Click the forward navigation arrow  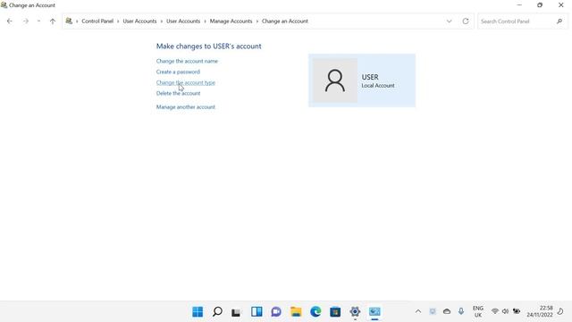[x=26, y=21]
